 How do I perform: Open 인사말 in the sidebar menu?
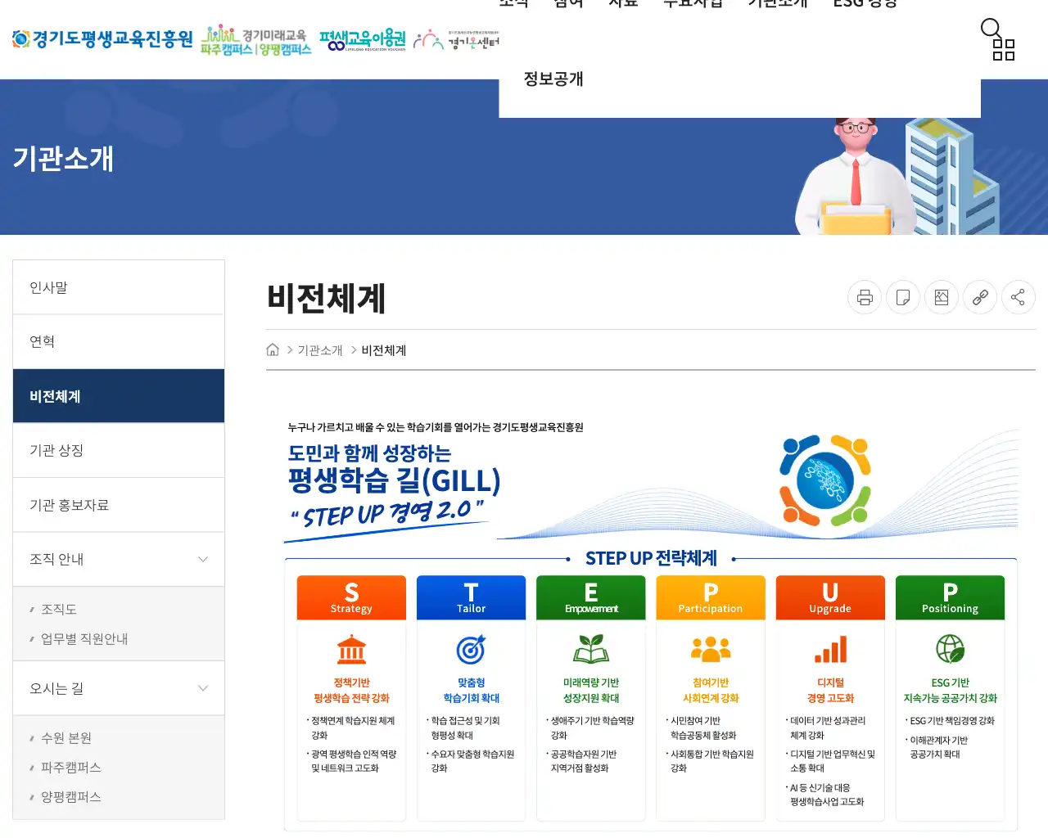coord(119,287)
